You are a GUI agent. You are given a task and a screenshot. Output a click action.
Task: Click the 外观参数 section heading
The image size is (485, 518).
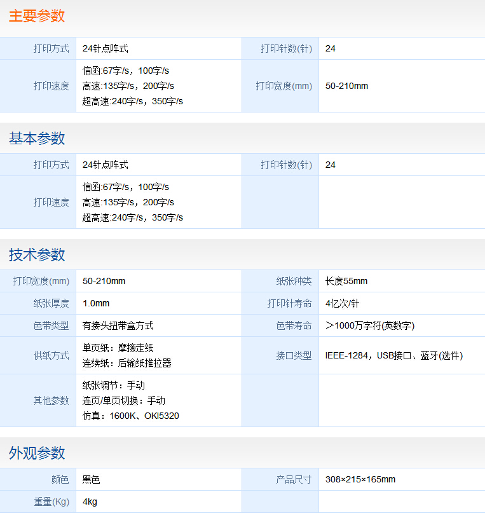37,453
